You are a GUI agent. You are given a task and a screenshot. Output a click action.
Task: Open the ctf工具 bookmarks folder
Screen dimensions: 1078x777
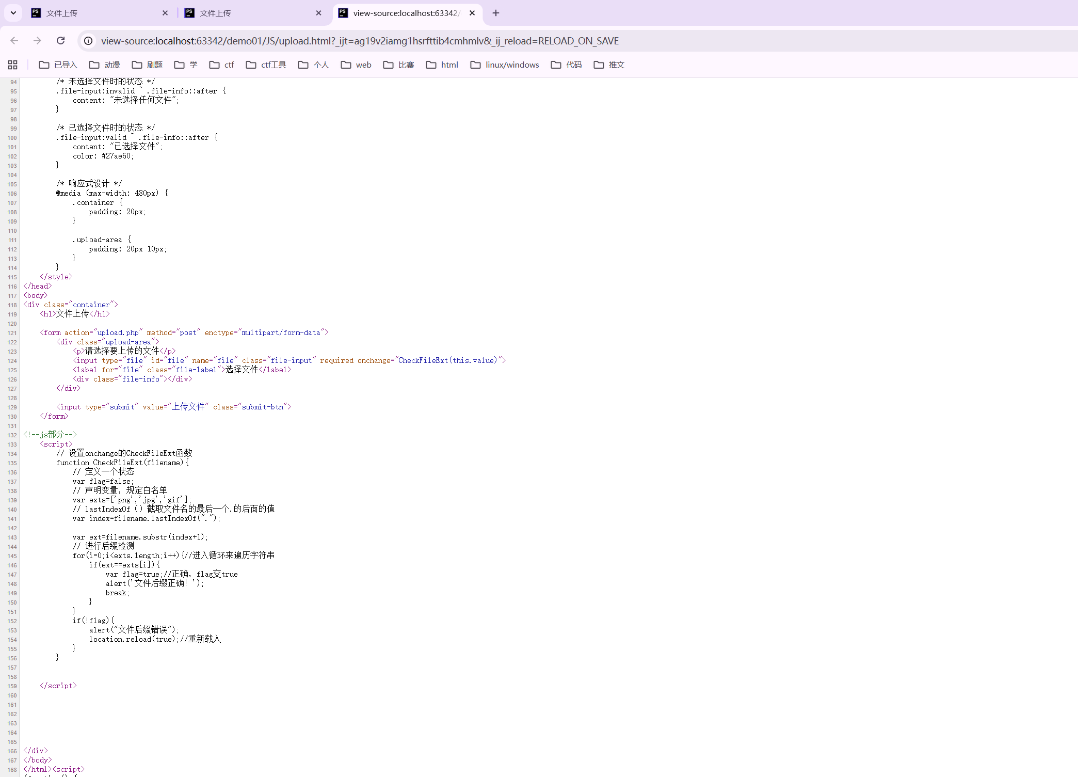[273, 65]
